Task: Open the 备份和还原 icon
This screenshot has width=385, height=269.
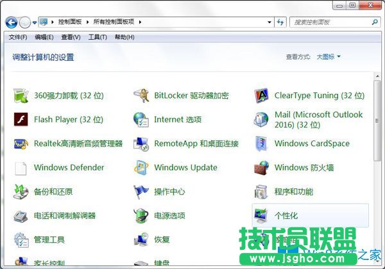Action: (21, 192)
